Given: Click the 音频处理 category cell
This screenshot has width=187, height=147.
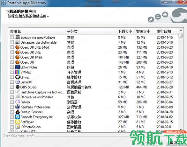Looking at the screenshot, I should click(74, 82).
